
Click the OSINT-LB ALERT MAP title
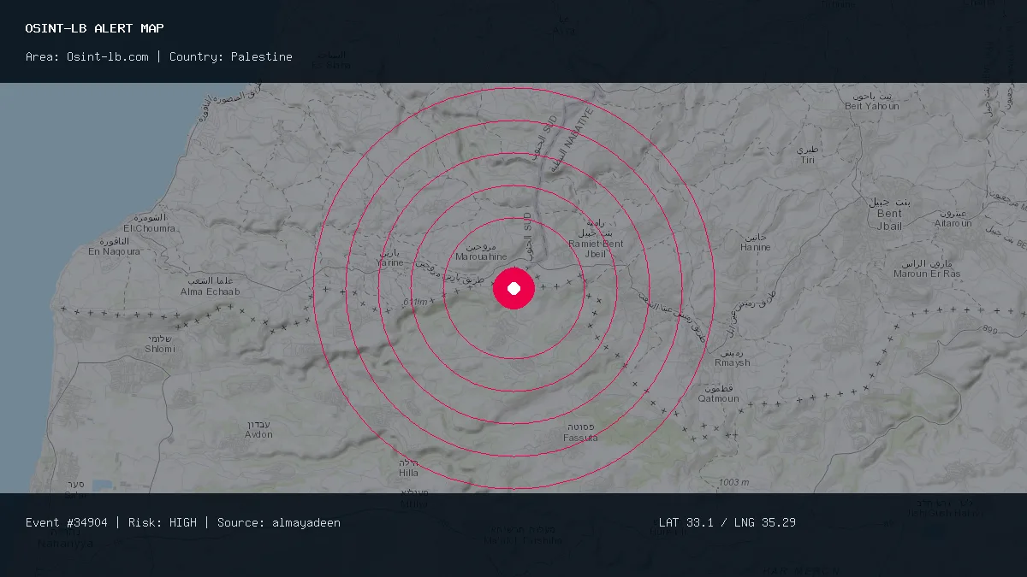(x=95, y=28)
